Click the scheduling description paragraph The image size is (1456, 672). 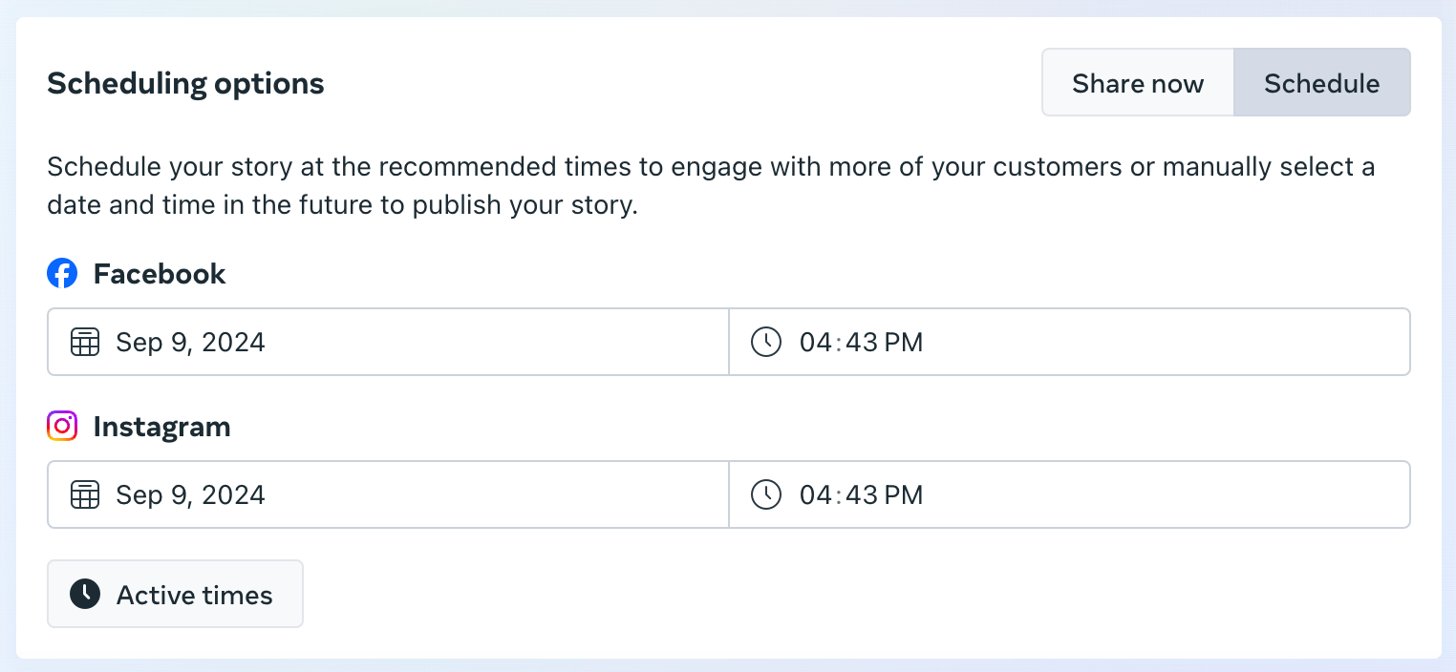tap(711, 186)
